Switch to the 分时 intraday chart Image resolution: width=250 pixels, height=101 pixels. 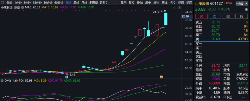point(9,3)
